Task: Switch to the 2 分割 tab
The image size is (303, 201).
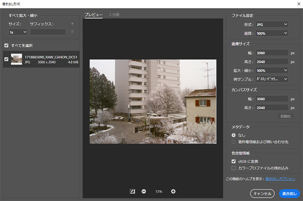Action: tap(114, 15)
